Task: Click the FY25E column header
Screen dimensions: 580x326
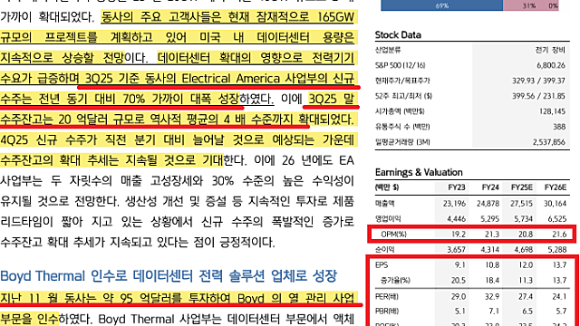Action: tap(522, 187)
